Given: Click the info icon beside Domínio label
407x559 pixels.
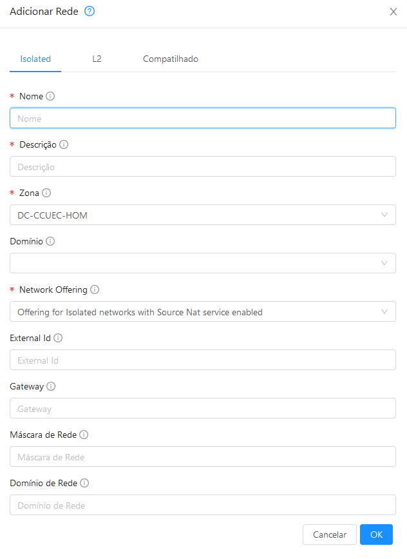Looking at the screenshot, I should [x=50, y=241].
